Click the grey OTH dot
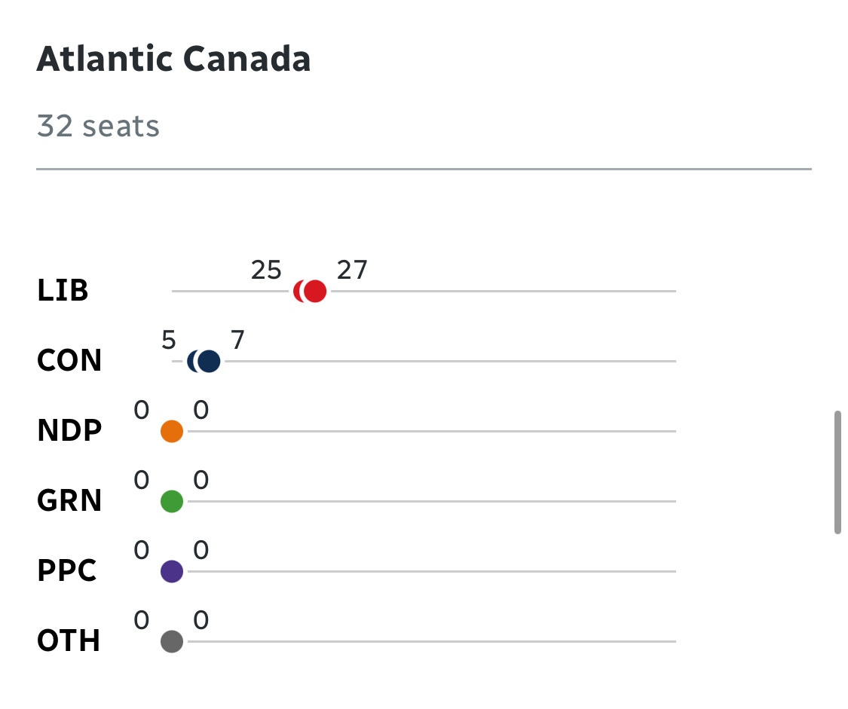 172,641
